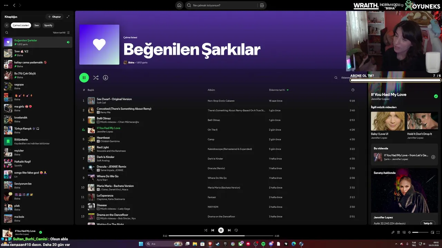Click the Takip Et follow button

click(x=428, y=223)
